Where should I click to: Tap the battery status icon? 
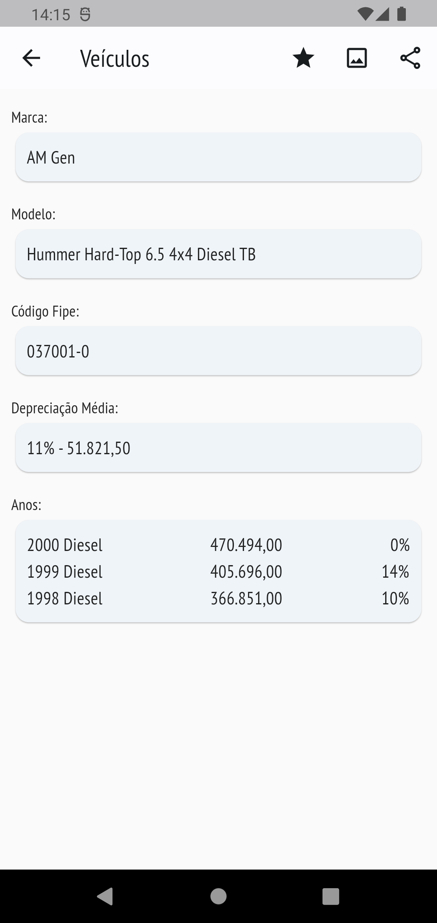pyautogui.click(x=401, y=14)
